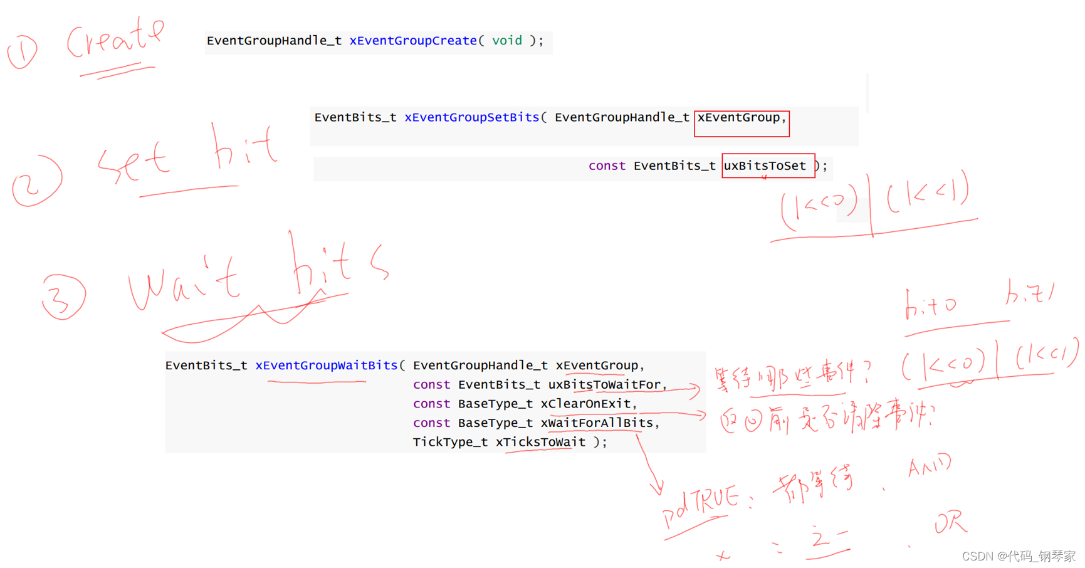Click the red box around xEventGroup parameter
Image resolution: width=1085 pixels, height=568 pixels.
pyautogui.click(x=742, y=123)
